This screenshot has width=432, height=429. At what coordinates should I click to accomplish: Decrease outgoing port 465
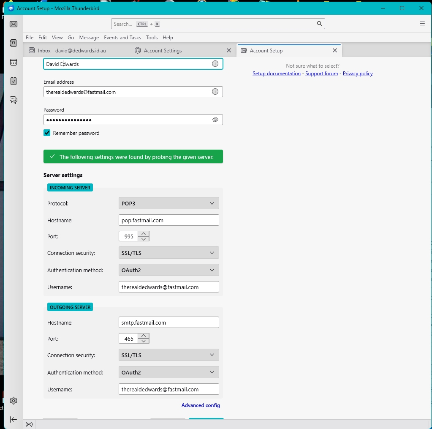coord(144,341)
